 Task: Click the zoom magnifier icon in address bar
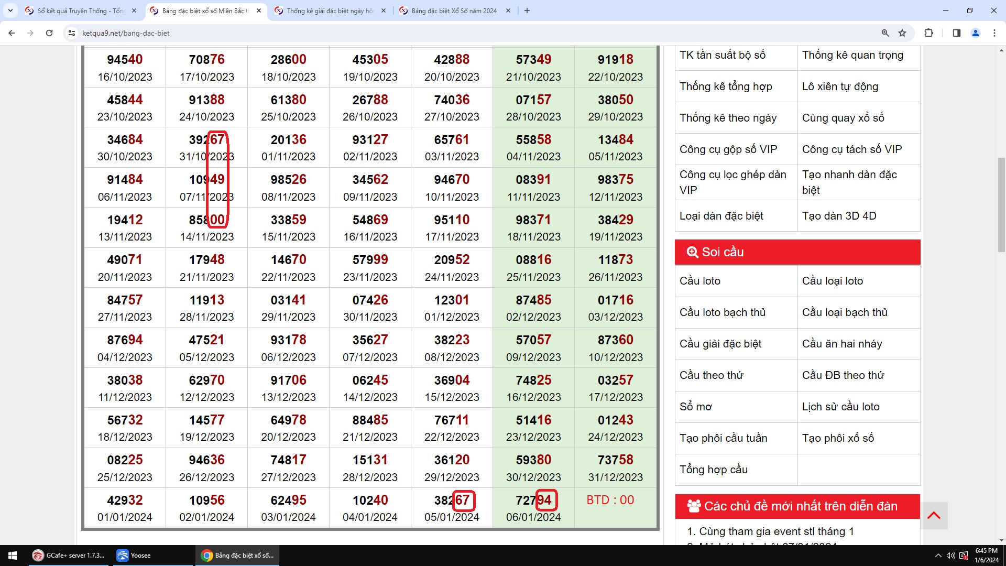pyautogui.click(x=885, y=33)
